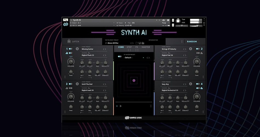Click Digital Orchestral 33 source name
This screenshot has height=137, width=260.
(170, 90)
